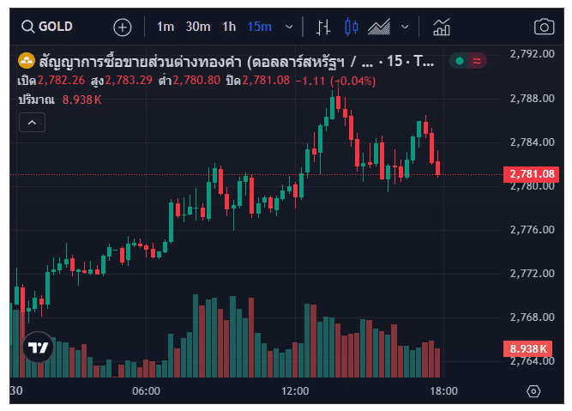Switch to the 30m timeframe
This screenshot has height=411, width=572.
point(198,27)
